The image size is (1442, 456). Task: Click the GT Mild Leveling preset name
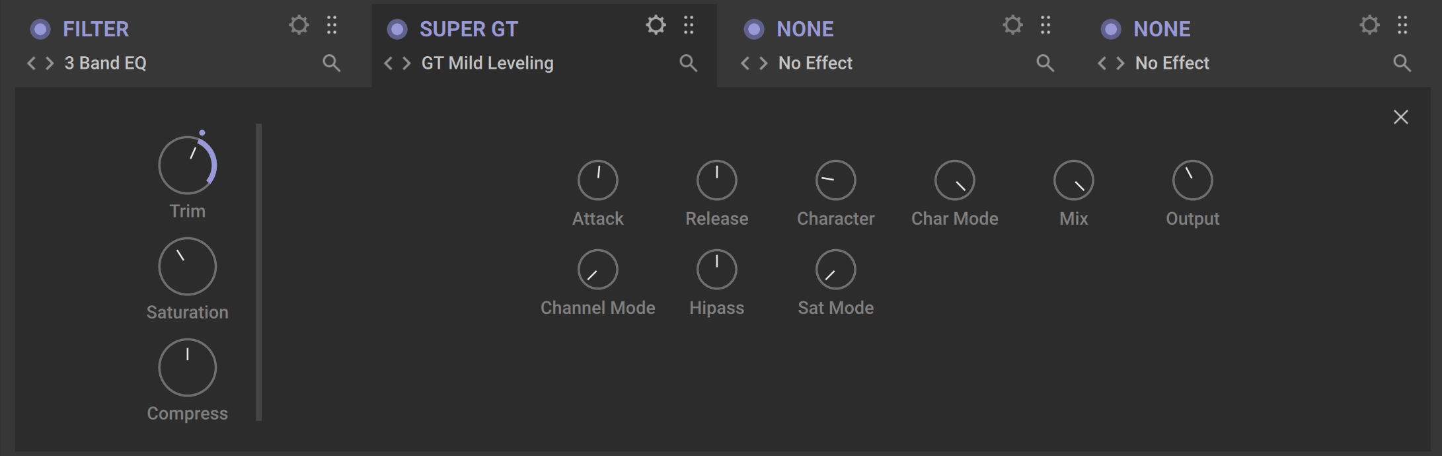pyautogui.click(x=487, y=63)
